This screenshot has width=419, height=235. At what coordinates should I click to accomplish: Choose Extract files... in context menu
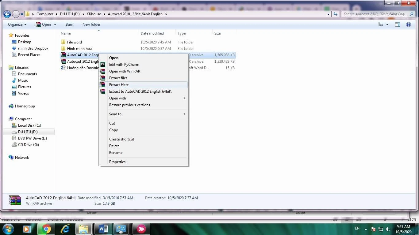point(144,78)
